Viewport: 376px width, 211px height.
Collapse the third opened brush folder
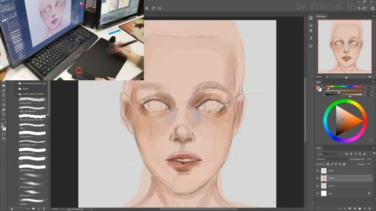(x=17, y=94)
